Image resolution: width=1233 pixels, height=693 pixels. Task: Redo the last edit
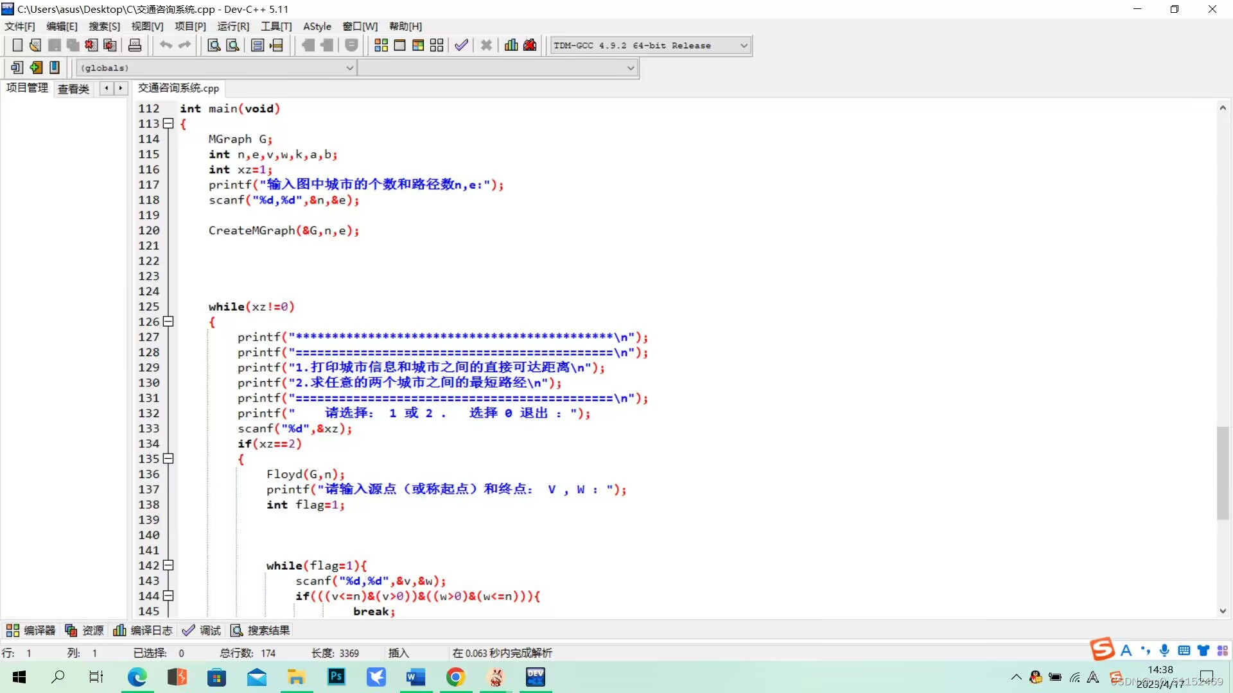click(184, 46)
